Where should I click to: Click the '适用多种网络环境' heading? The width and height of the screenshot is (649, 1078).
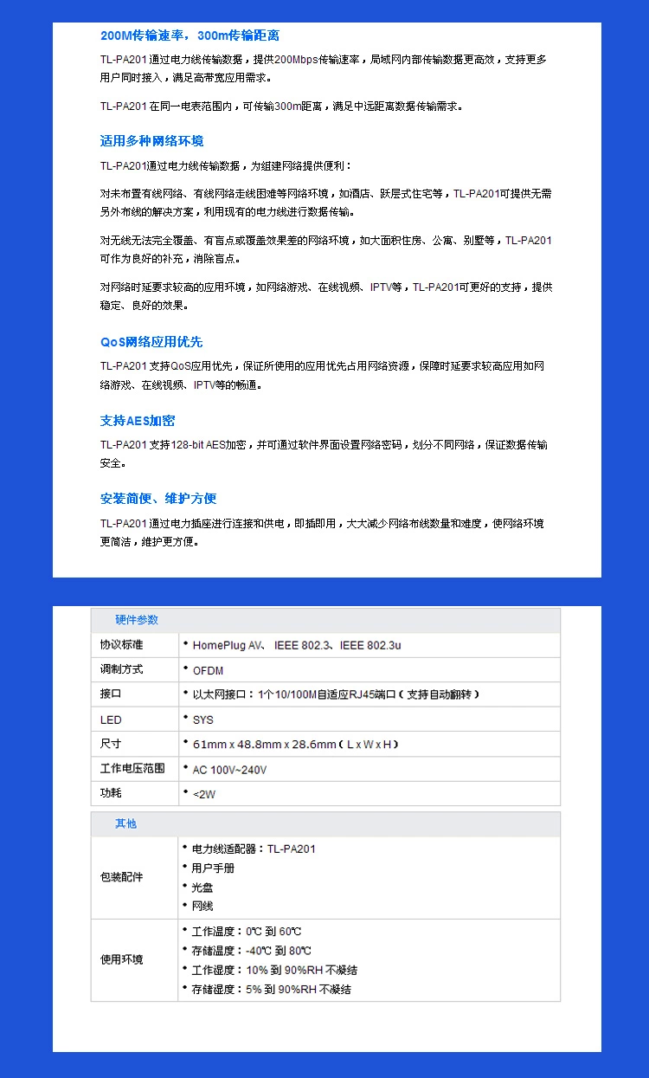(151, 141)
